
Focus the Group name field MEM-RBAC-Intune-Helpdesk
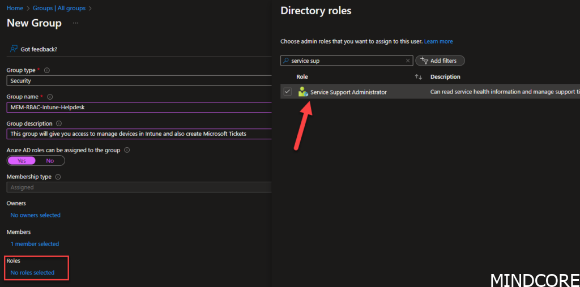(x=139, y=107)
